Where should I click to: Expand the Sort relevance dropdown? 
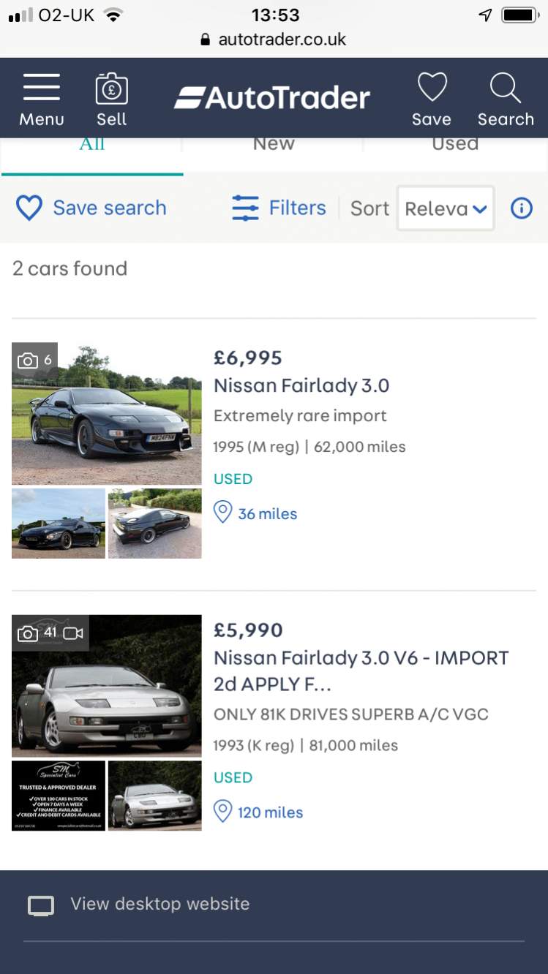[x=446, y=208]
